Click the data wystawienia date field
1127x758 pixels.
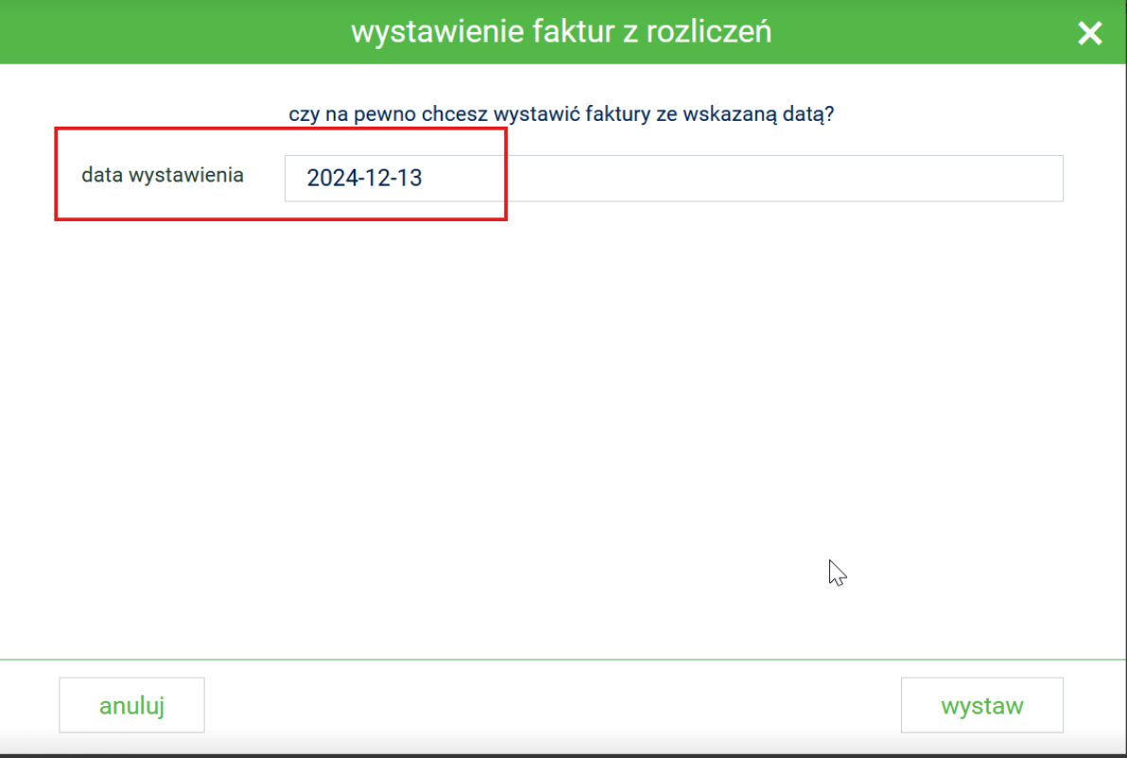(x=673, y=179)
